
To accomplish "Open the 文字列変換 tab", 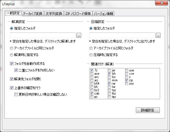I will point(54,14).
